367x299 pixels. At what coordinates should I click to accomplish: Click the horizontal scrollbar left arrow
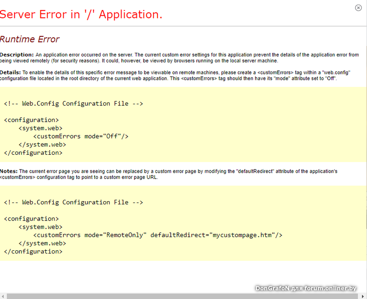[x=3, y=296]
